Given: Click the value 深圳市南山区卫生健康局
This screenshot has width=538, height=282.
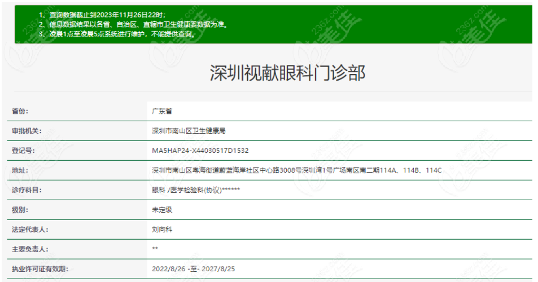Looking at the screenshot, I should point(189,131).
